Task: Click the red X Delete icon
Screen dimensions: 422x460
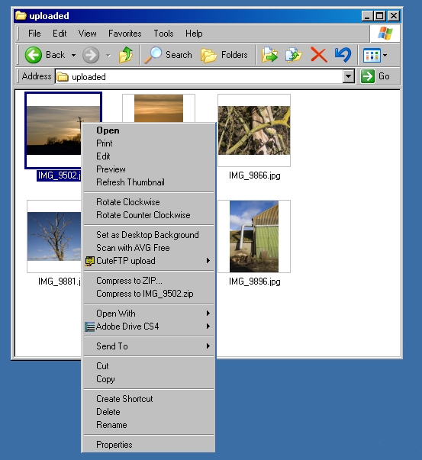Action: click(x=319, y=55)
